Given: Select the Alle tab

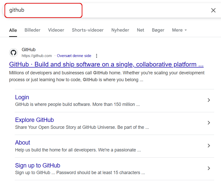Looking at the screenshot, I should coord(13,30).
